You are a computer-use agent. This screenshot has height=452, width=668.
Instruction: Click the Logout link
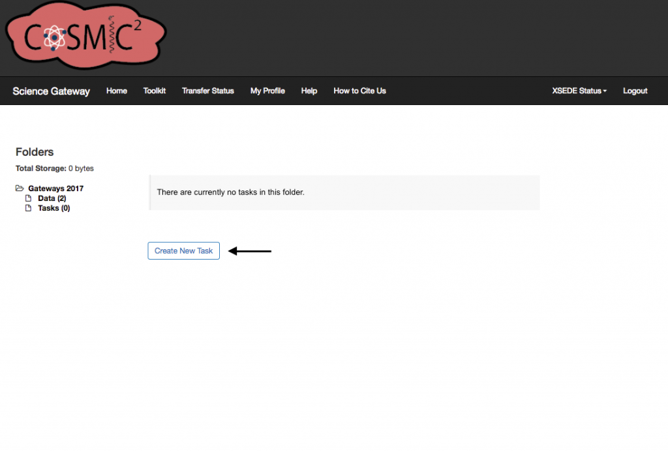634,91
